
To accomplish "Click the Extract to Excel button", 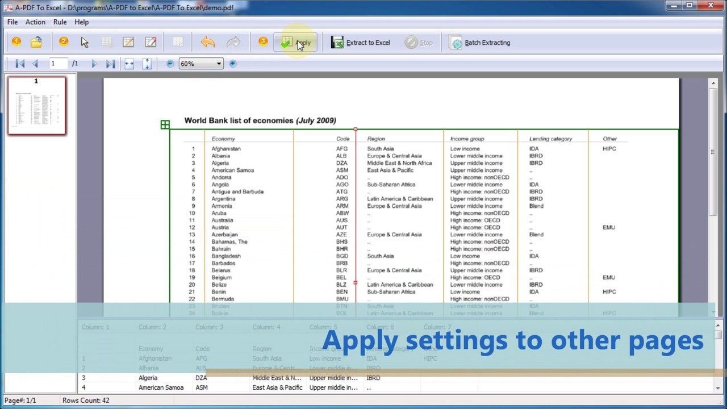I will click(361, 43).
